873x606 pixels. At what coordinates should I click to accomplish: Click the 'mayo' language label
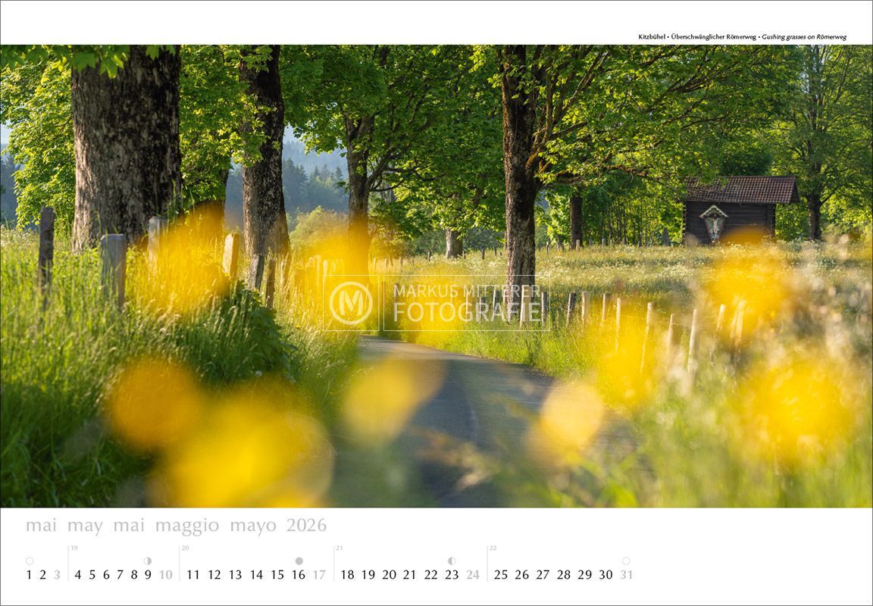pyautogui.click(x=253, y=524)
